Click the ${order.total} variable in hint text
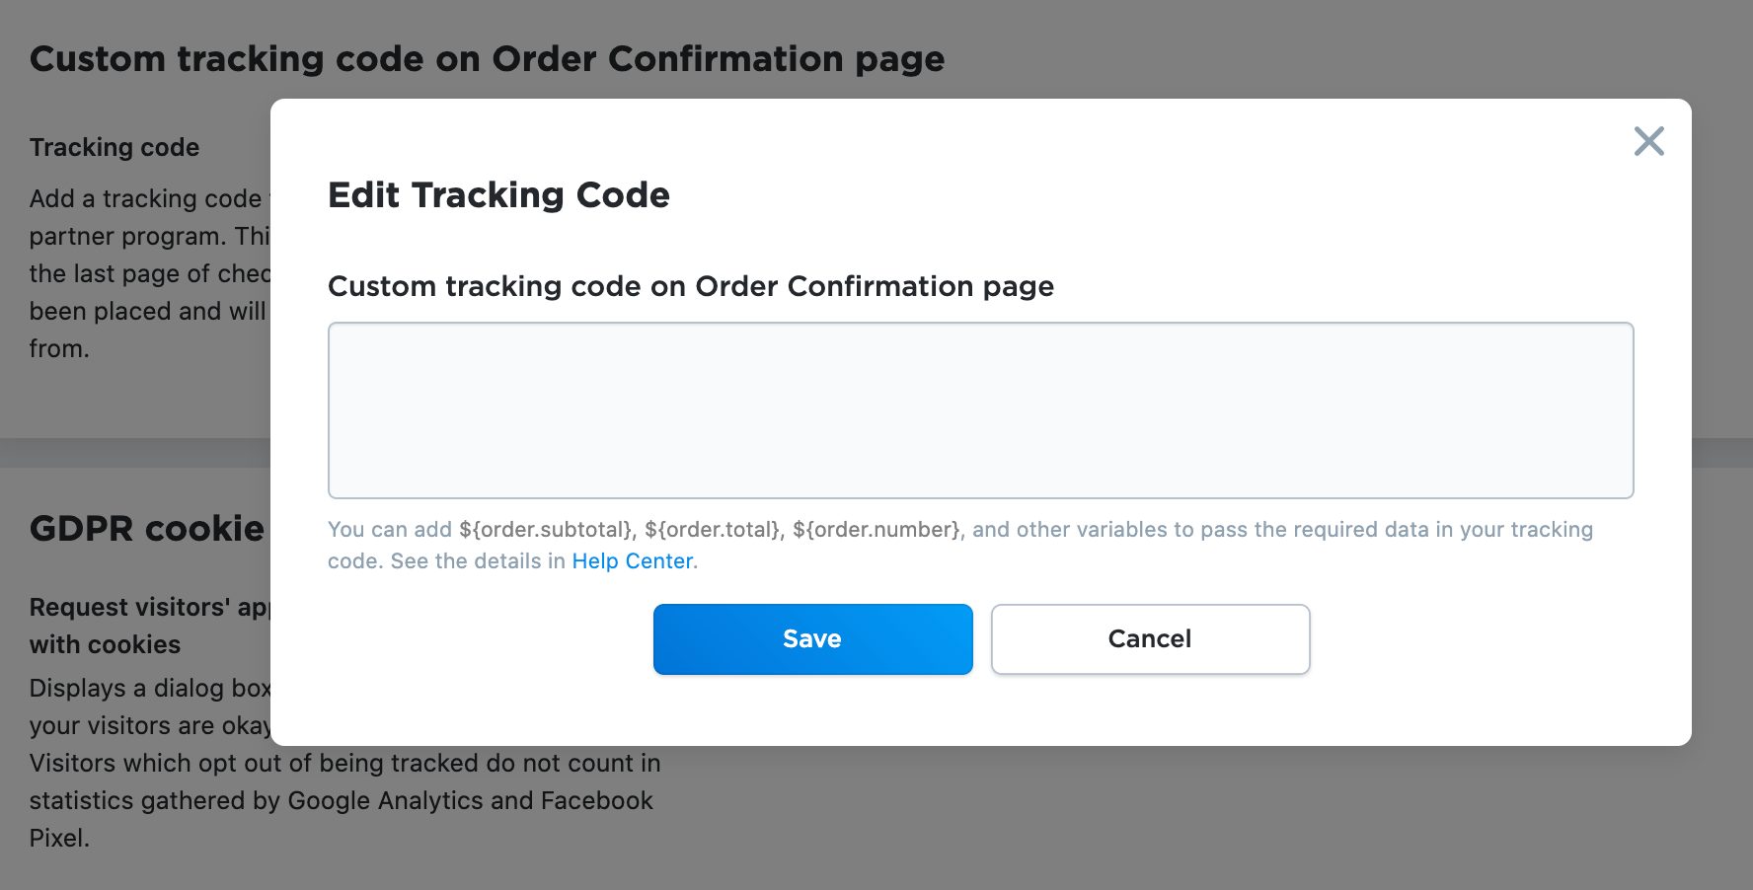 pos(714,530)
